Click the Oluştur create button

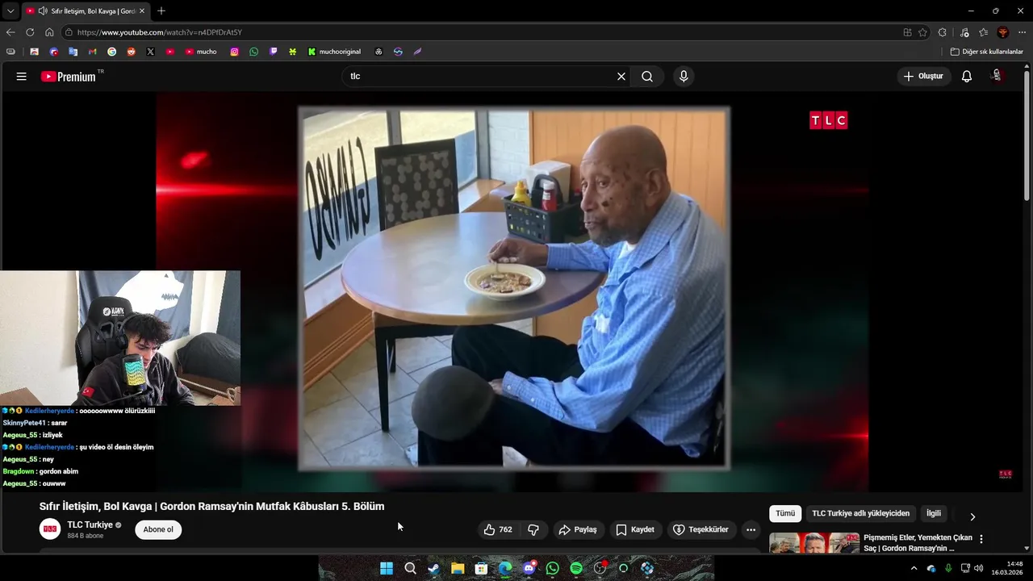[923, 76]
